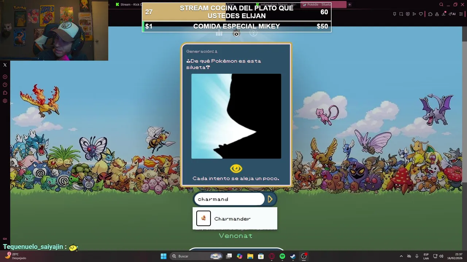Click the microphone icon in system tray
This screenshot has height=262, width=467.
(417, 256)
